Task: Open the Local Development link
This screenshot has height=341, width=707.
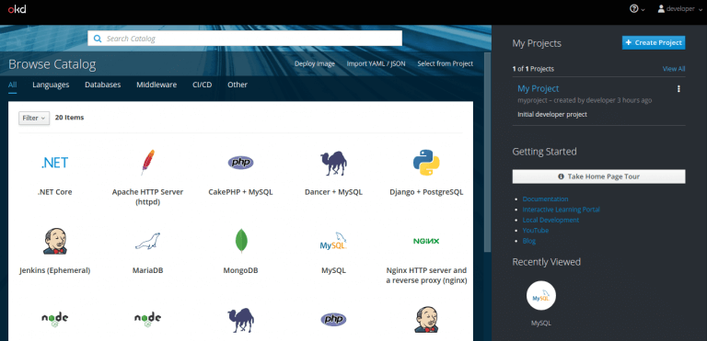Action: tap(551, 220)
